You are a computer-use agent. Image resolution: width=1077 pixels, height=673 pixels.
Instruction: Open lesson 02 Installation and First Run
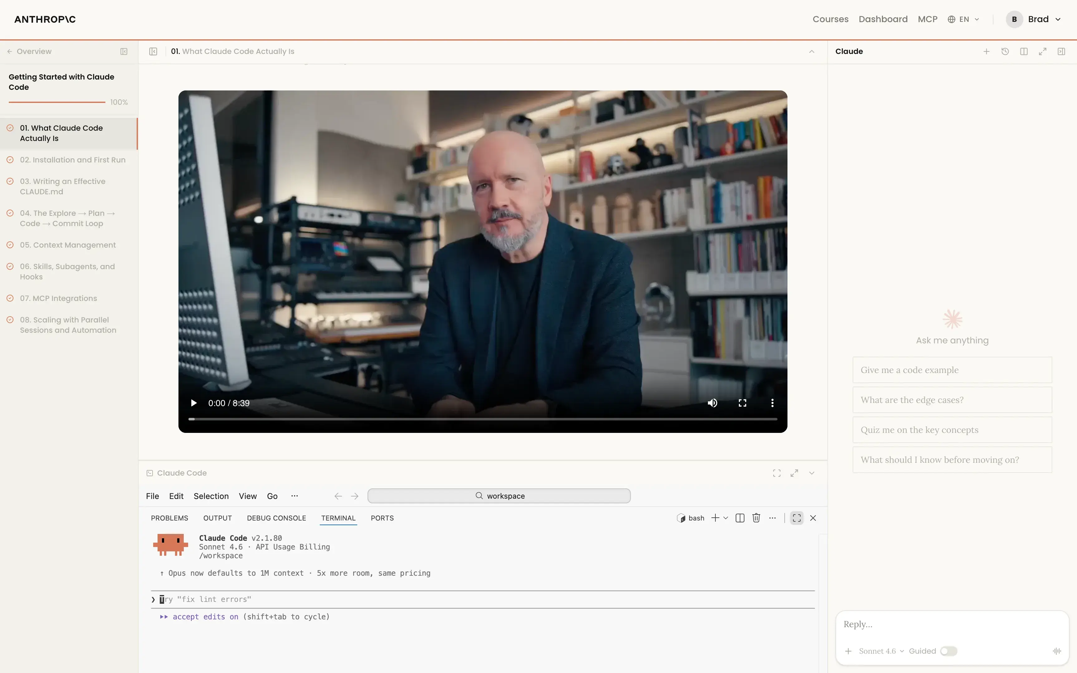tap(69, 160)
